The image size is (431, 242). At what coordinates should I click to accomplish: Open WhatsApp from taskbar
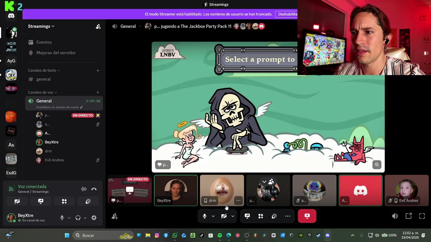(x=175, y=235)
